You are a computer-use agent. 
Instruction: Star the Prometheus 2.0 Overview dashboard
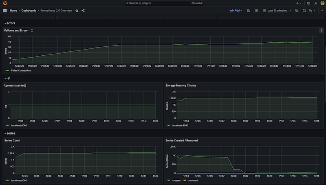point(77,11)
